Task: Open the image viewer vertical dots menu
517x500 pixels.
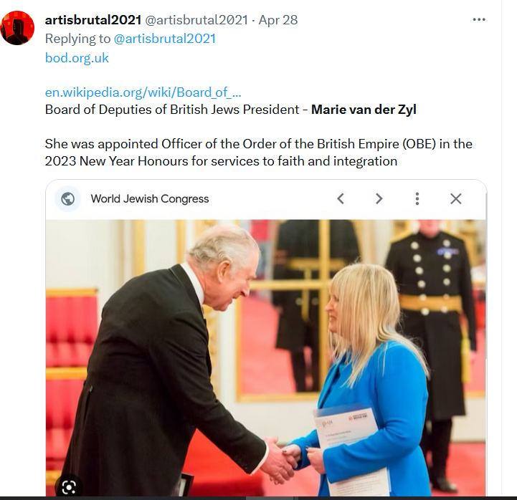Action: [x=417, y=198]
